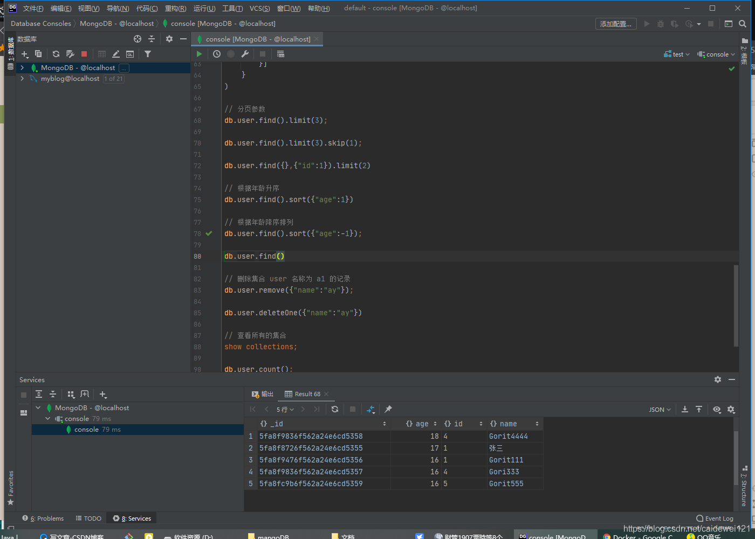
Task: Toggle sort on the age column
Action: point(435,424)
